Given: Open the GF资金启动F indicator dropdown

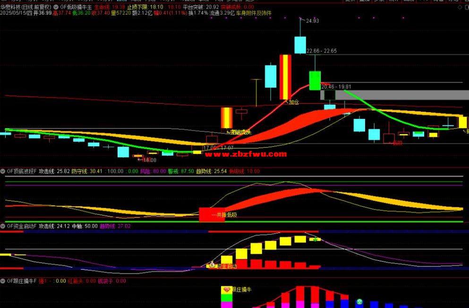Looking at the screenshot, I should (3, 226).
